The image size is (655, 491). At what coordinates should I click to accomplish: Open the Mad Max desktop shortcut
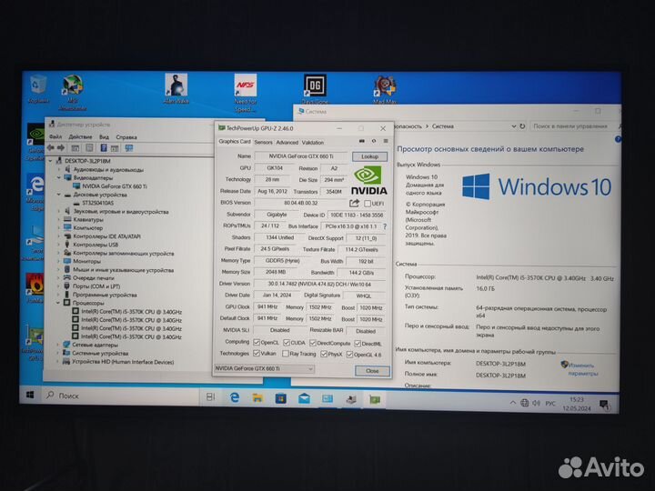pos(385,89)
